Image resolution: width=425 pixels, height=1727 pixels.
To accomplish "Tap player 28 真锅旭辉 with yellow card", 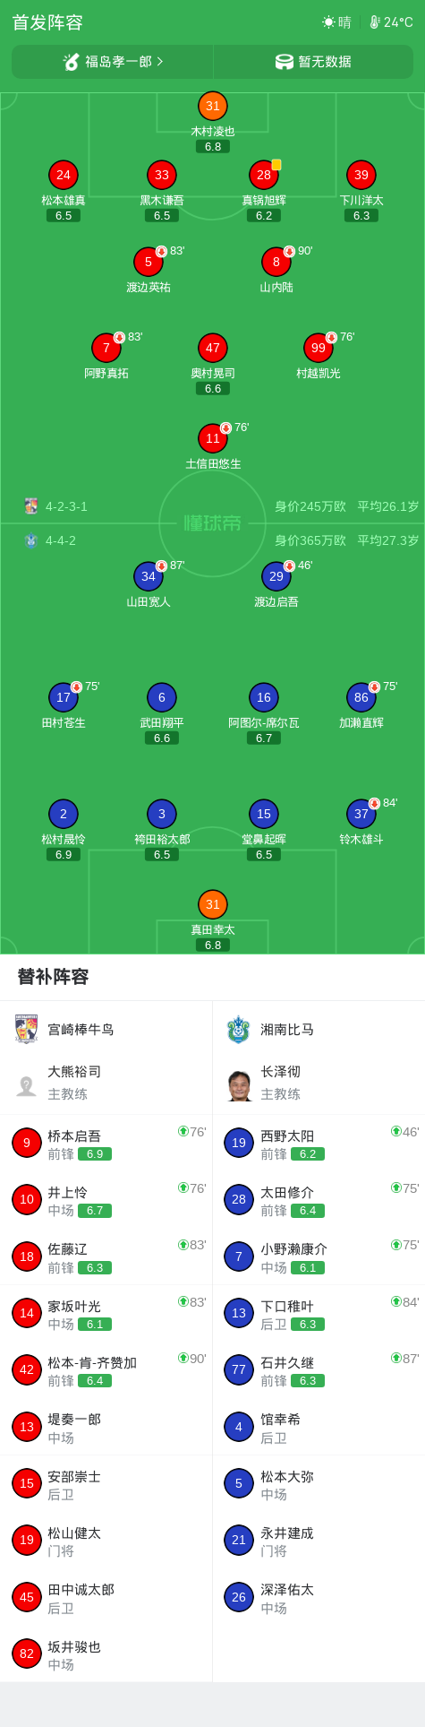I will (264, 175).
